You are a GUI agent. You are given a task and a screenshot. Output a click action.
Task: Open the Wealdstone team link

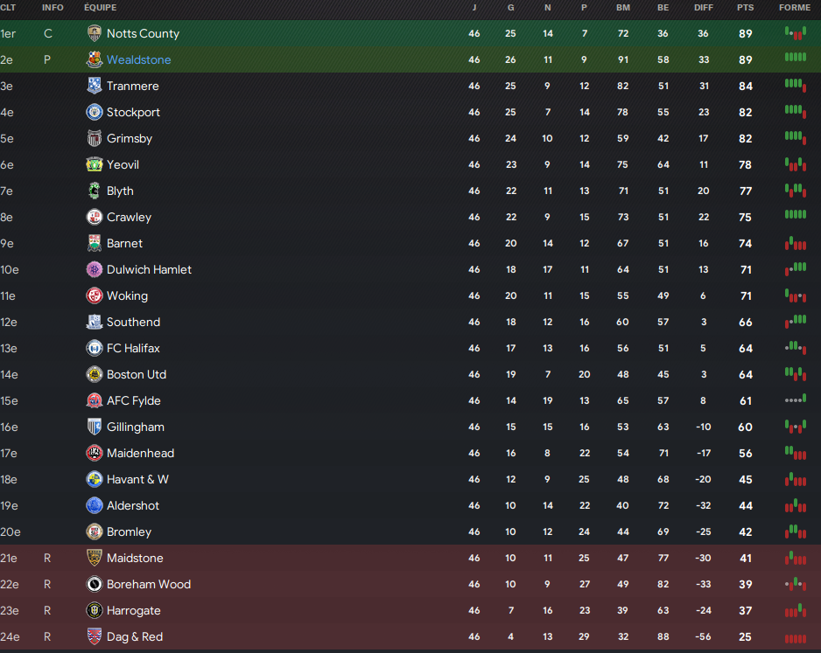(138, 59)
